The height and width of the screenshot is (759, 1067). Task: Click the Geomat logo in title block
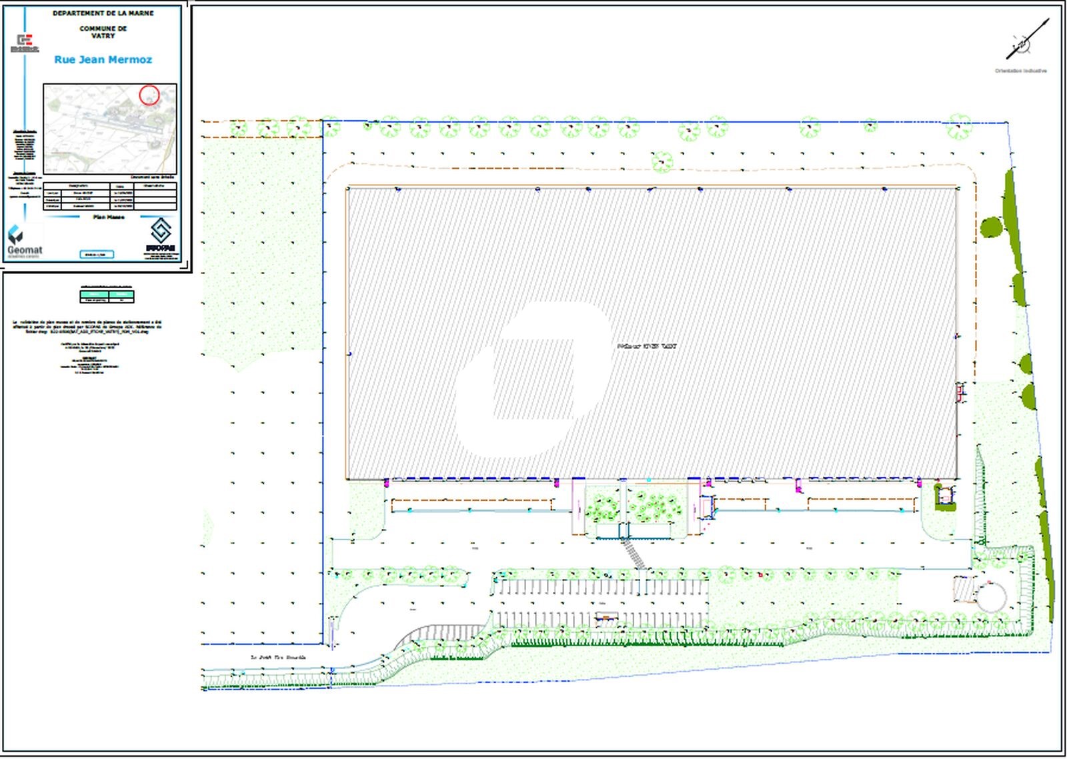(23, 242)
